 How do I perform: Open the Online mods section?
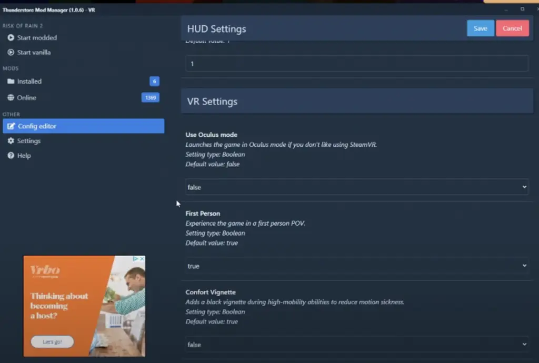(83, 97)
